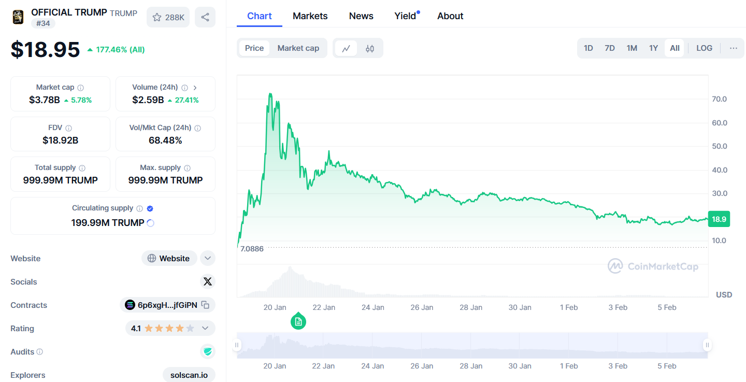This screenshot has height=382, width=746.
Task: Click the 199.99M TRUMP circulating value
Action: click(x=108, y=223)
